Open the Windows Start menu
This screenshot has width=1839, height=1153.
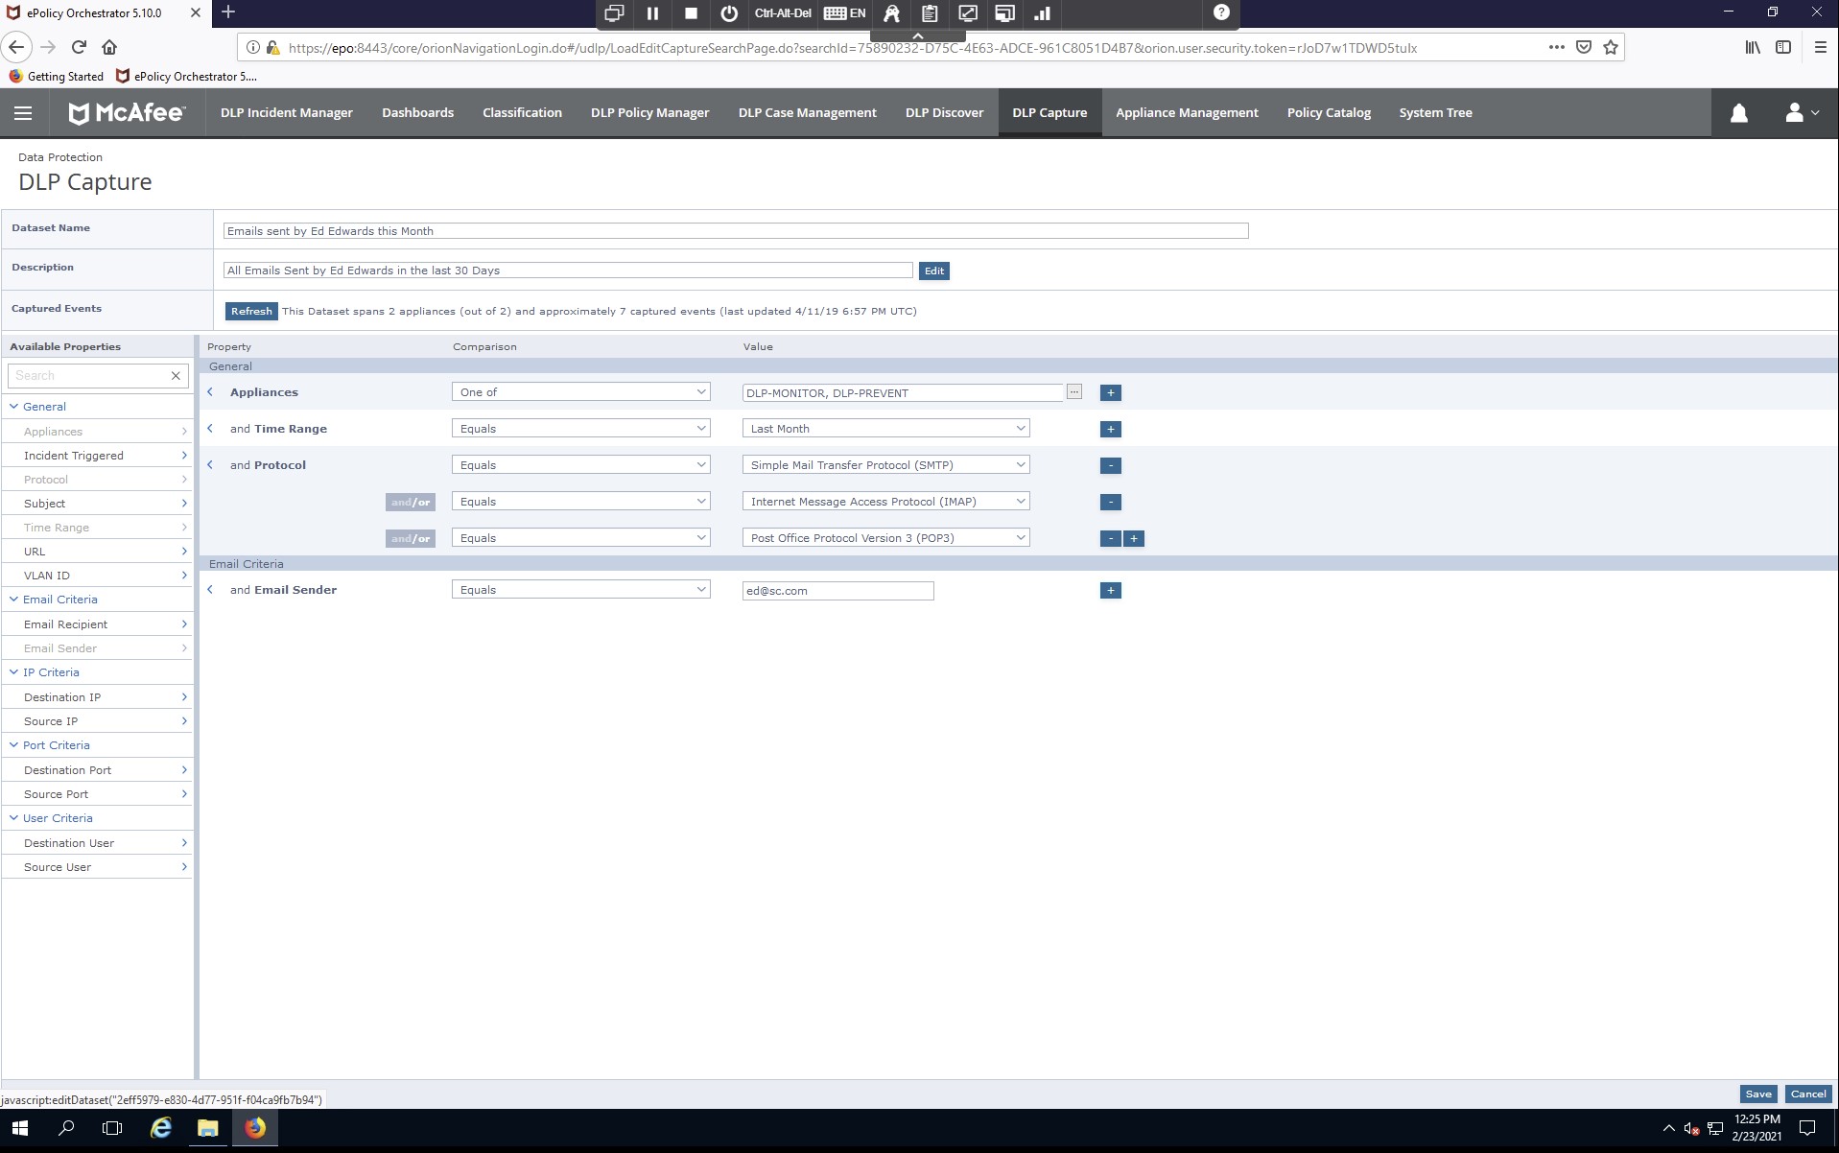[19, 1128]
